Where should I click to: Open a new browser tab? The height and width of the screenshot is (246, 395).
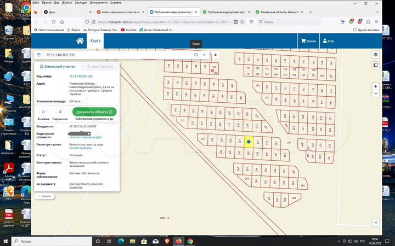click(x=311, y=12)
